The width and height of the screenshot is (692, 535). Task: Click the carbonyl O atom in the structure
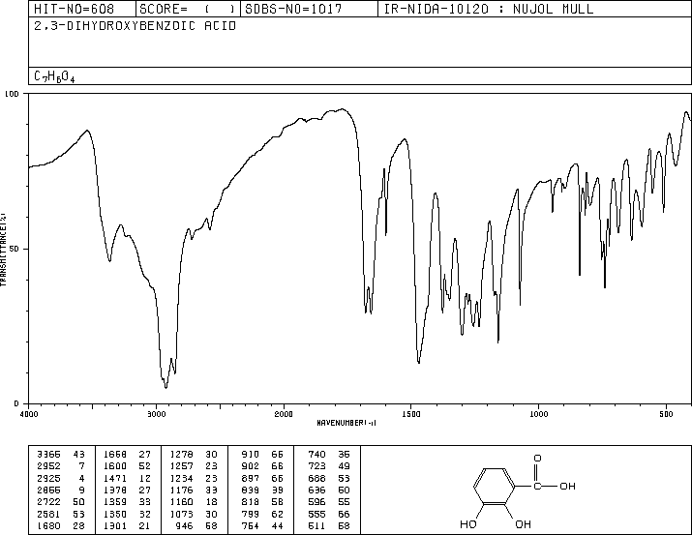537,459
